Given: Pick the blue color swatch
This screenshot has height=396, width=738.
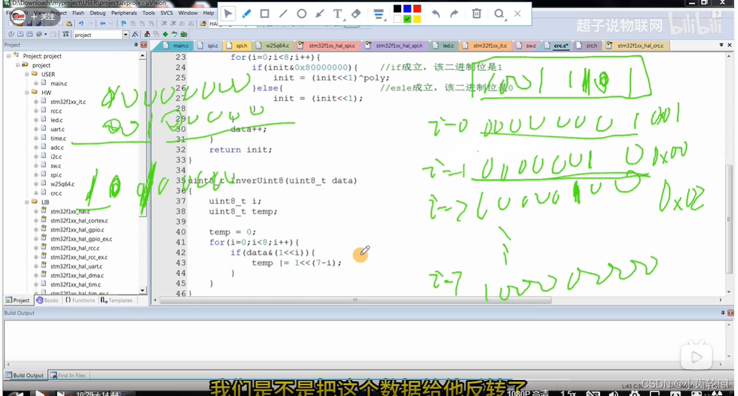Looking at the screenshot, I should point(407,8).
